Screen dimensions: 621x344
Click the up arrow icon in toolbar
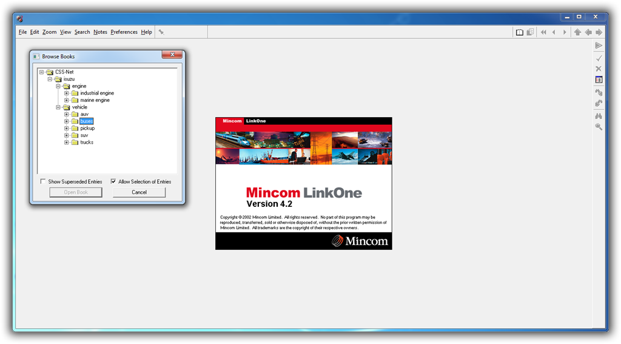(x=577, y=32)
